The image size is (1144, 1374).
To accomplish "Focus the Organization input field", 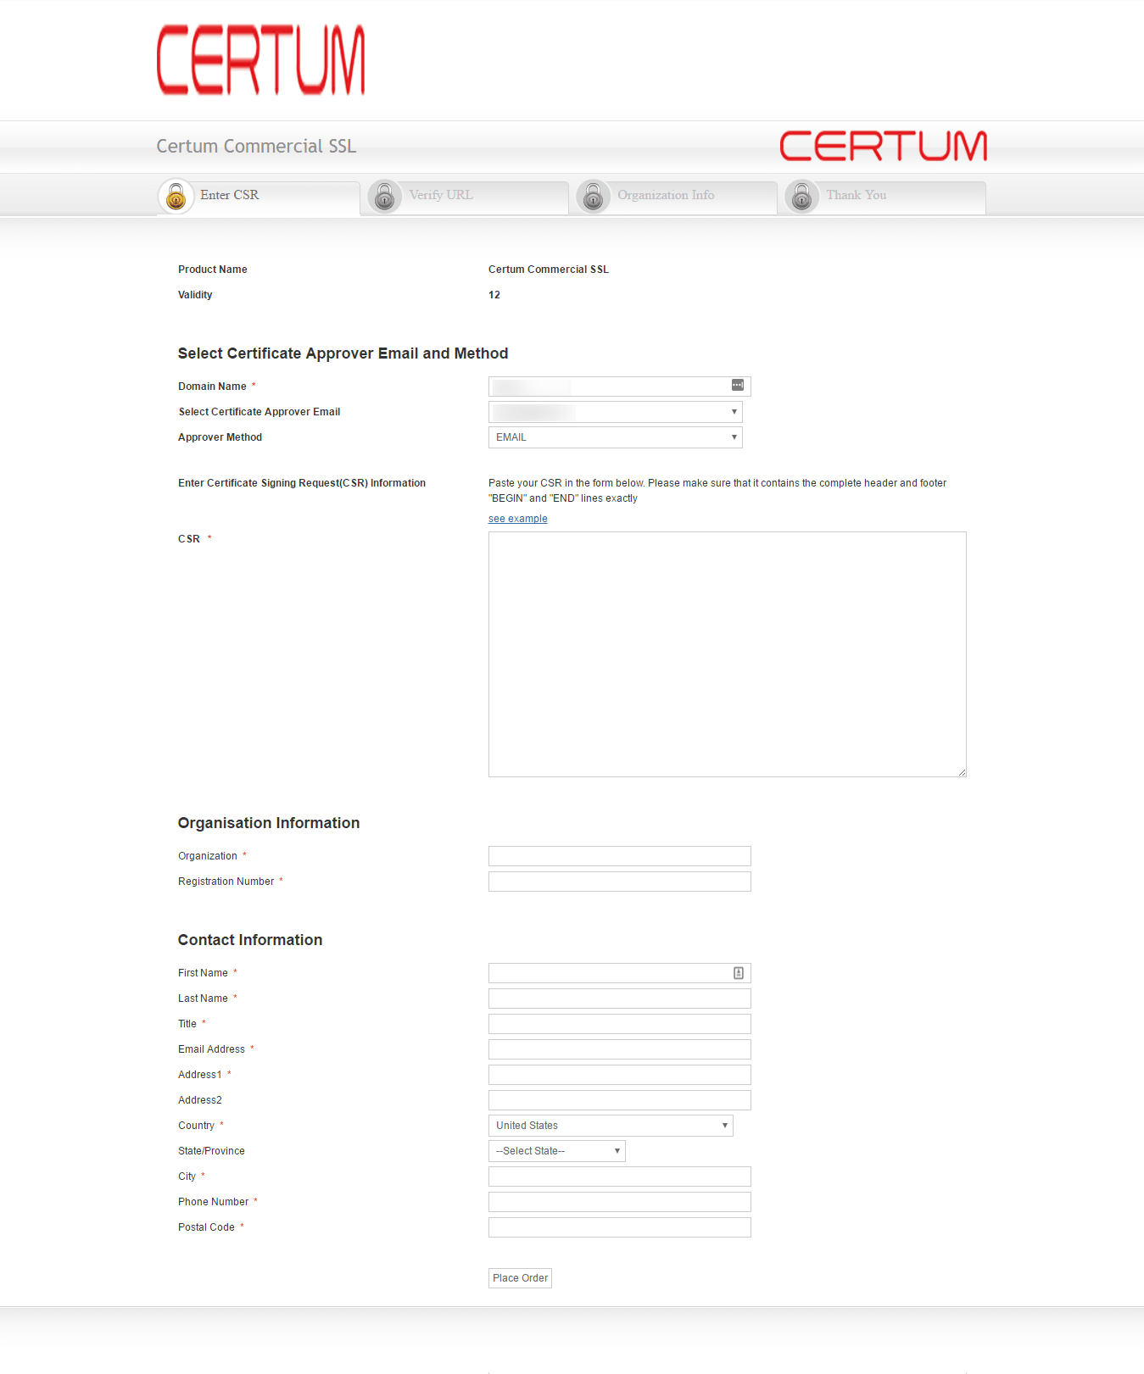I will (619, 856).
